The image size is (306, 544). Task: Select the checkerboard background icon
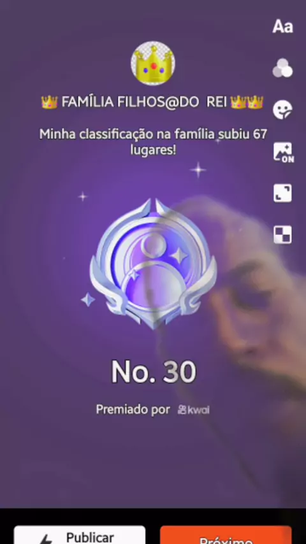(282, 235)
